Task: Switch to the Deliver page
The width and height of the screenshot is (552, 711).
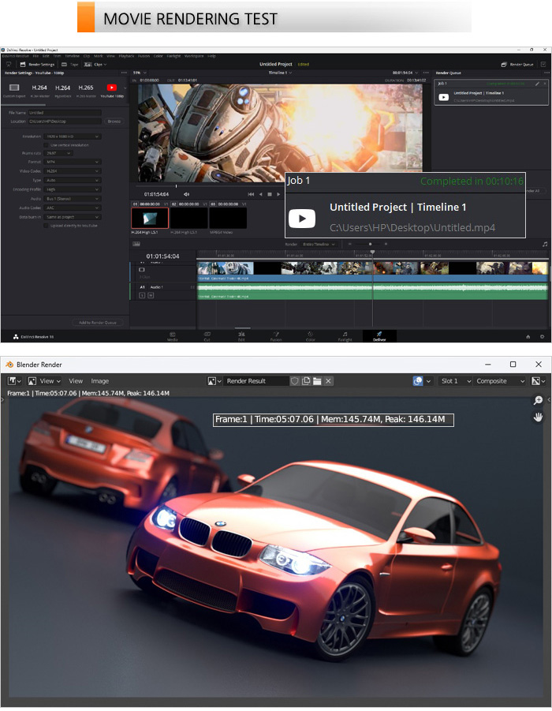Action: (379, 336)
